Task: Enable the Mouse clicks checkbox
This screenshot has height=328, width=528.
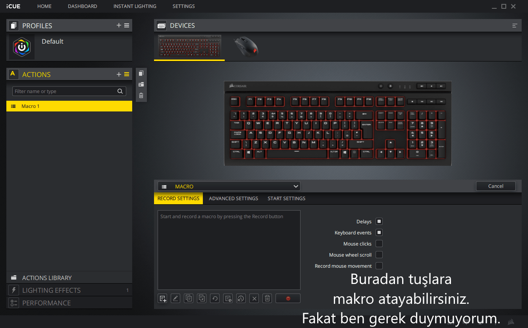Action: [x=379, y=244]
